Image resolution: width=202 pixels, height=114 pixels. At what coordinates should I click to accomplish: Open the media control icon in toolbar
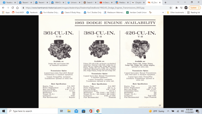pos(181,8)
